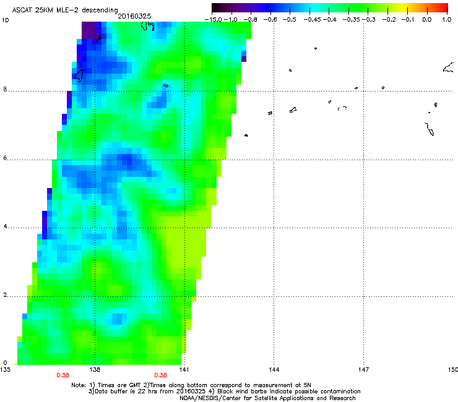Click the NOAA/NESDIS credit line

click(x=267, y=398)
